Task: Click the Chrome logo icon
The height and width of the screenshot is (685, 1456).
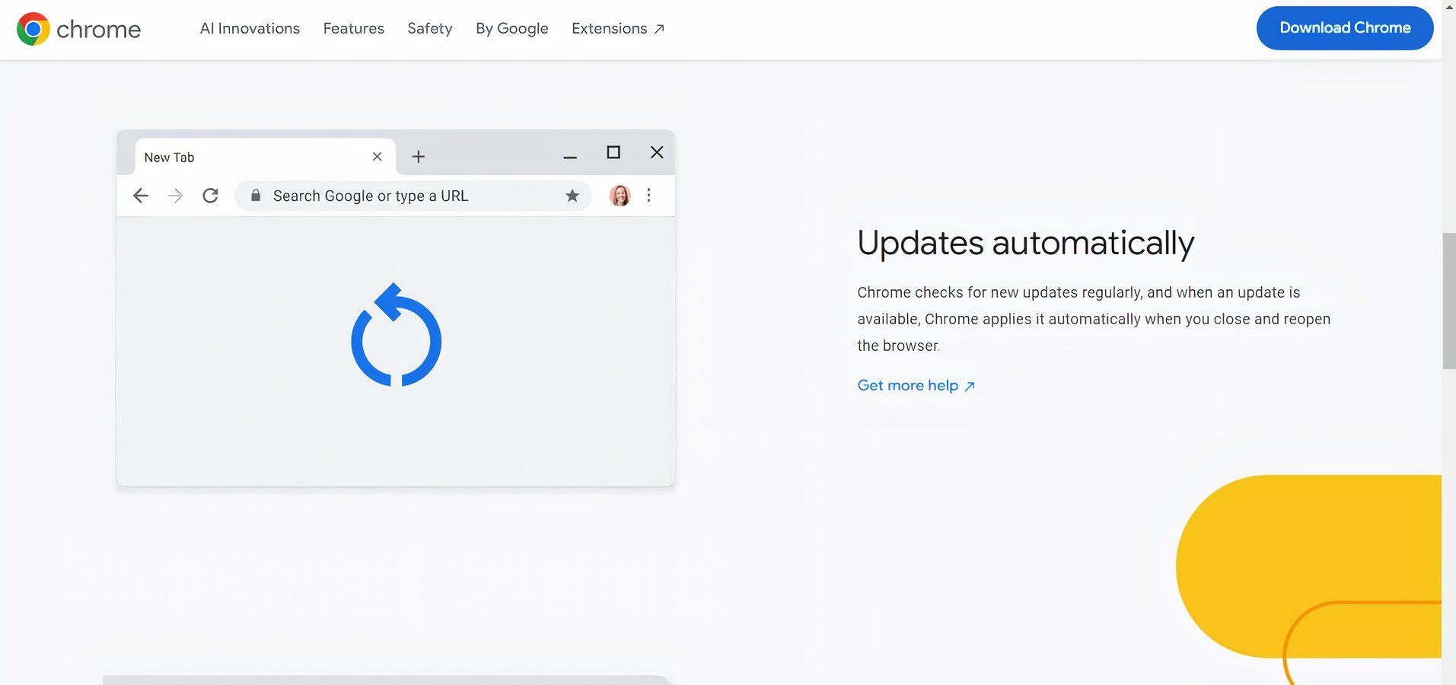Action: point(33,29)
